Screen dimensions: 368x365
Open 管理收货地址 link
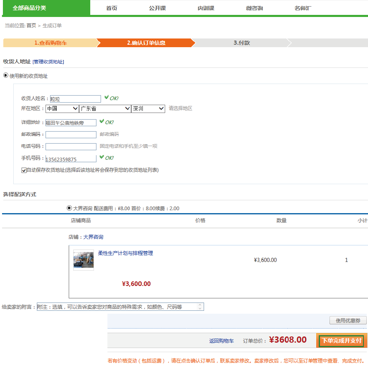[x=48, y=62]
